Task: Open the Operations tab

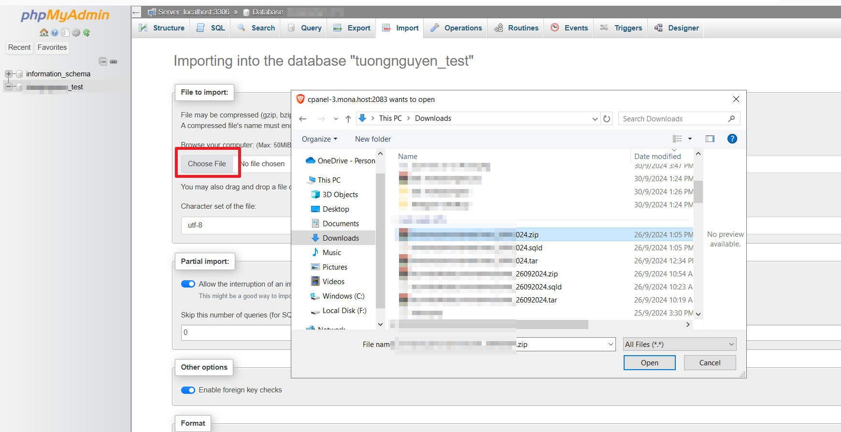Action: click(x=456, y=28)
